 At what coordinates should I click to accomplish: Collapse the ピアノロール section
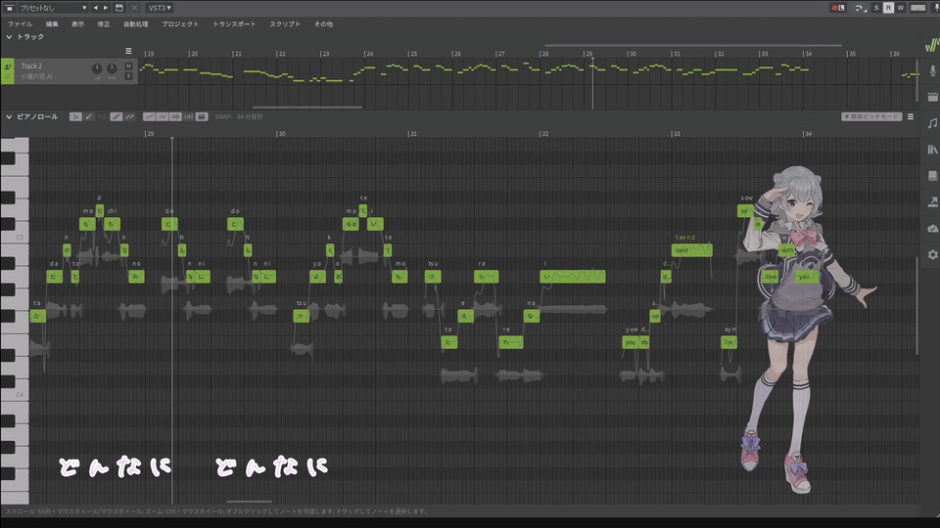[9, 116]
